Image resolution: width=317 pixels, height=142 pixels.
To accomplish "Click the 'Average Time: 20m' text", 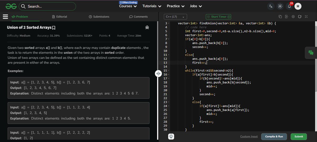I will 129,36.
